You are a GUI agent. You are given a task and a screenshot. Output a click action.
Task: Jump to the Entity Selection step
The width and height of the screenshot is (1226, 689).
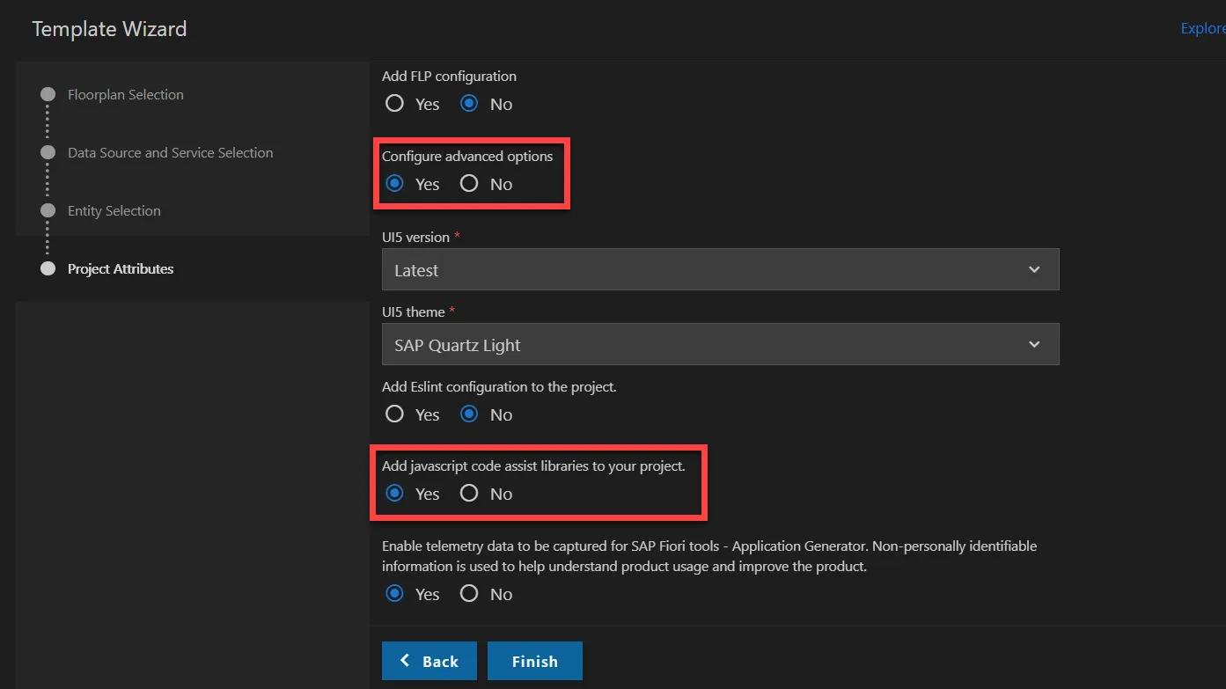pyautogui.click(x=114, y=211)
